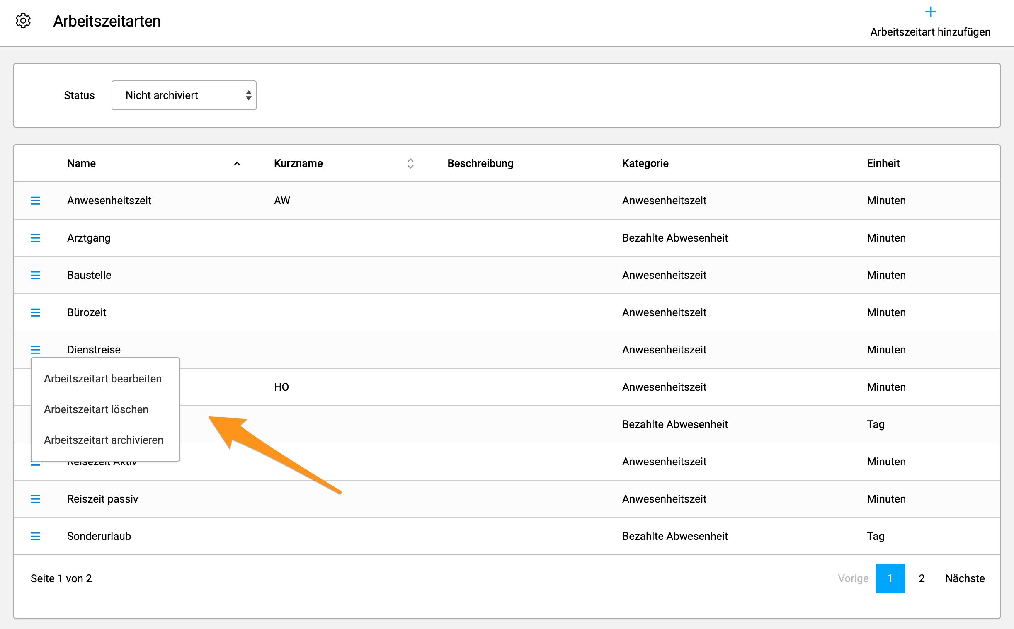This screenshot has width=1014, height=629.
Task: Click Anwesenheitszeit category in Dienstreise row
Action: tap(664, 350)
